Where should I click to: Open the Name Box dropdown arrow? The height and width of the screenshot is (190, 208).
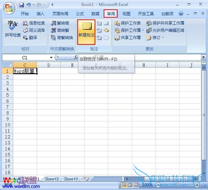click(51, 58)
